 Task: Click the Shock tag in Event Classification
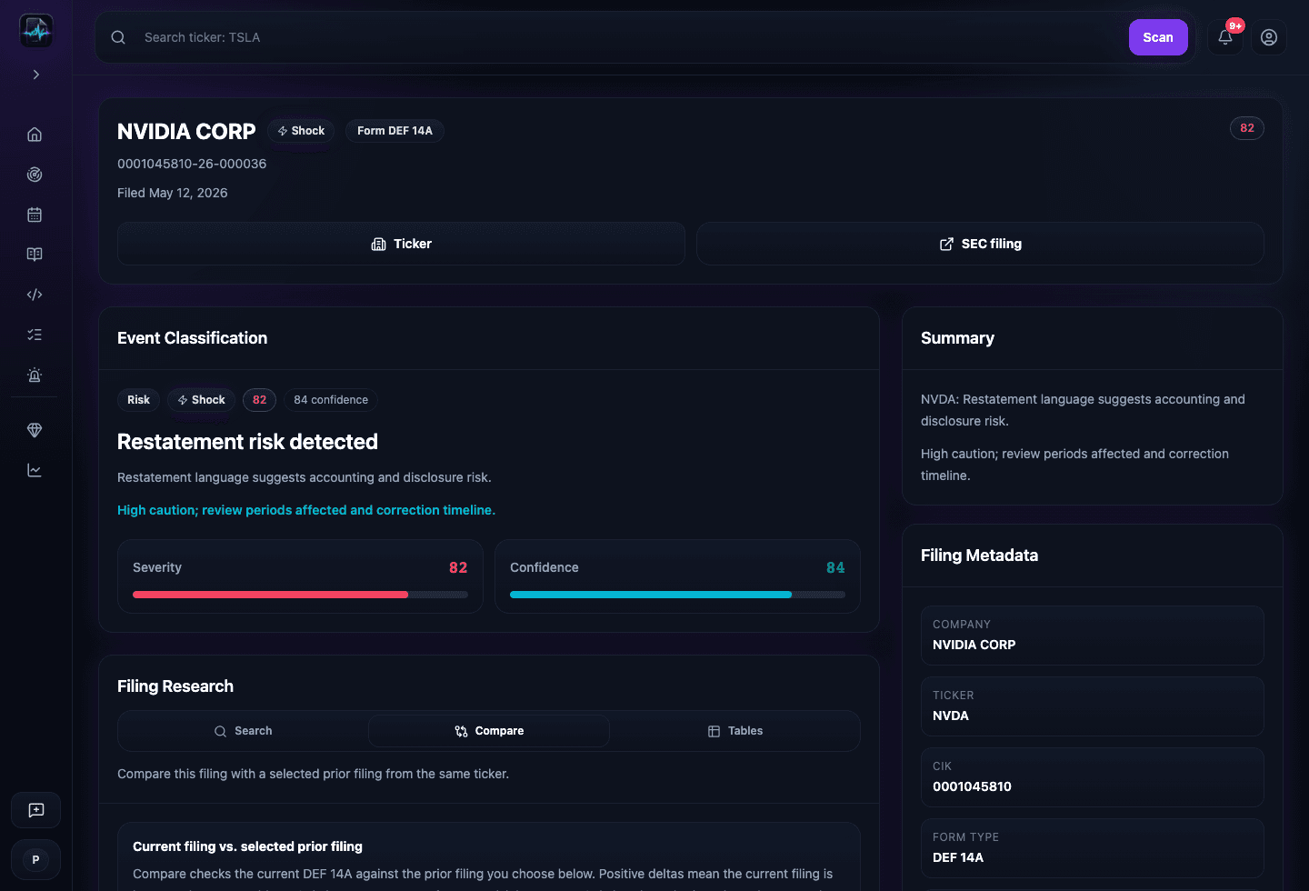pos(201,400)
